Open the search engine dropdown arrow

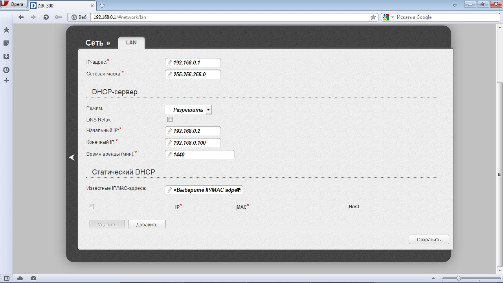(392, 17)
